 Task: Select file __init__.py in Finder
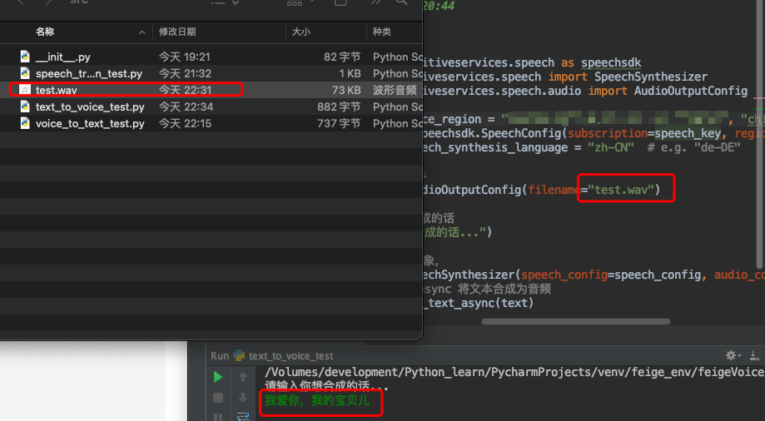[x=63, y=57]
